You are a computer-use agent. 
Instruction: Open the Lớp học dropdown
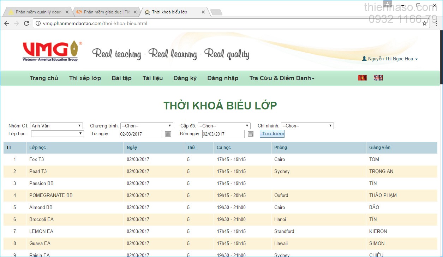pos(57,133)
